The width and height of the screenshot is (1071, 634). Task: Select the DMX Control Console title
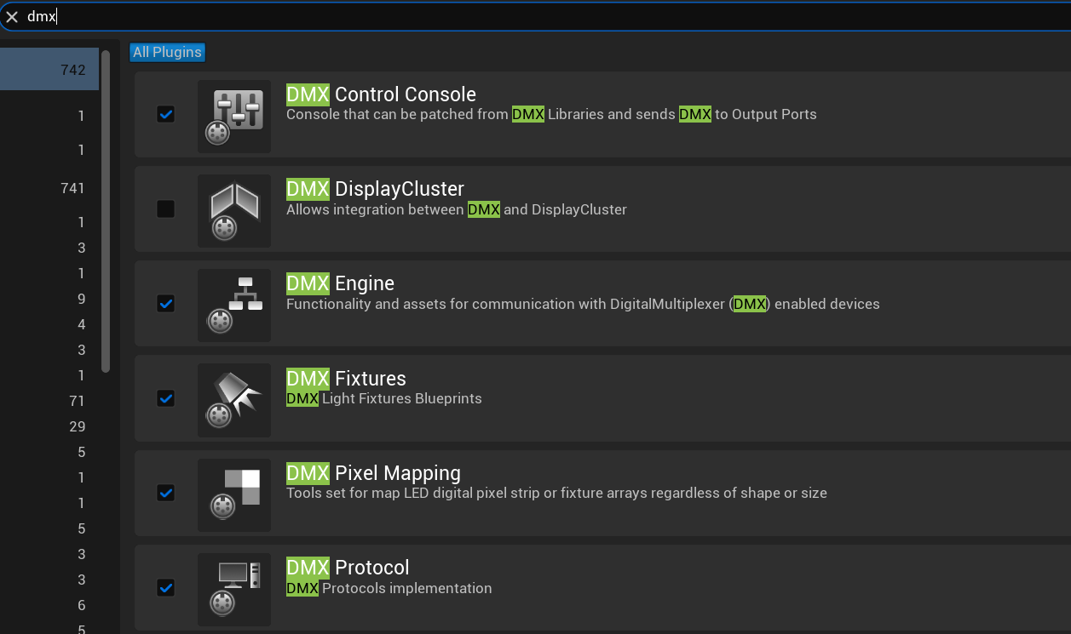(381, 94)
